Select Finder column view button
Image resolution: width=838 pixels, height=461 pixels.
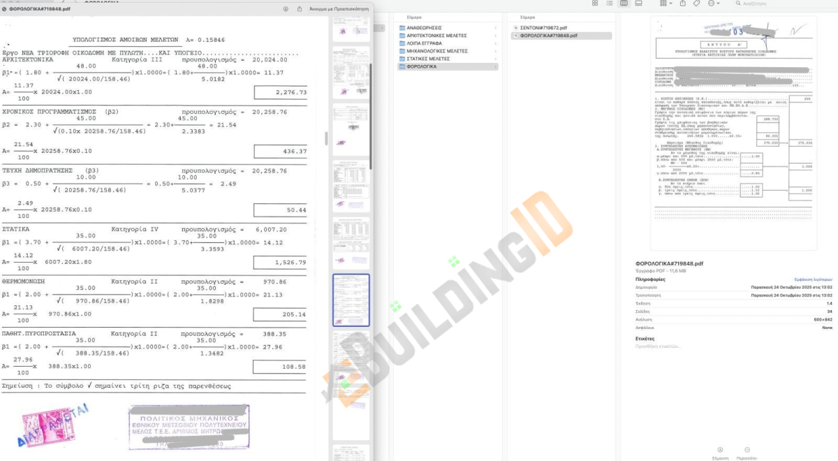(x=624, y=3)
